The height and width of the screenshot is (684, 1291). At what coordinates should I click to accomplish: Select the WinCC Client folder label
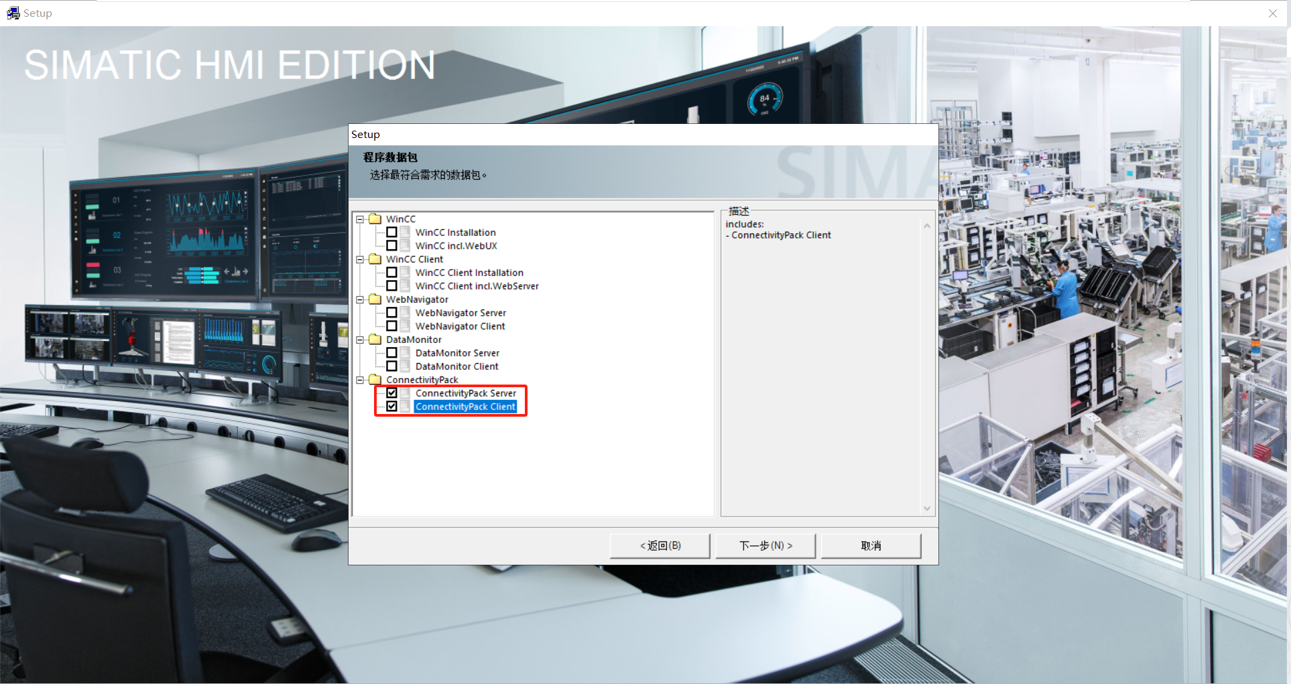415,259
